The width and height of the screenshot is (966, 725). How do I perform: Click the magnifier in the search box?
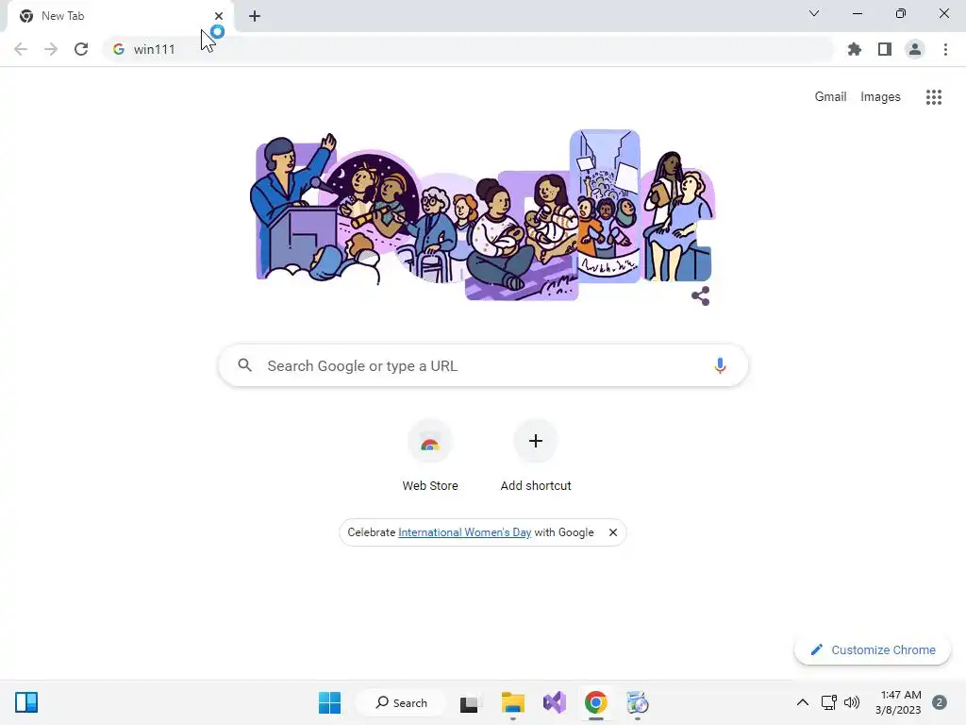coord(244,365)
